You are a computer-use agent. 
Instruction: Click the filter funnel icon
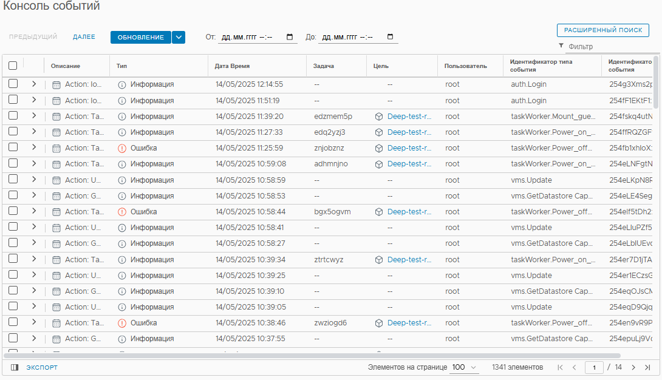coord(561,46)
